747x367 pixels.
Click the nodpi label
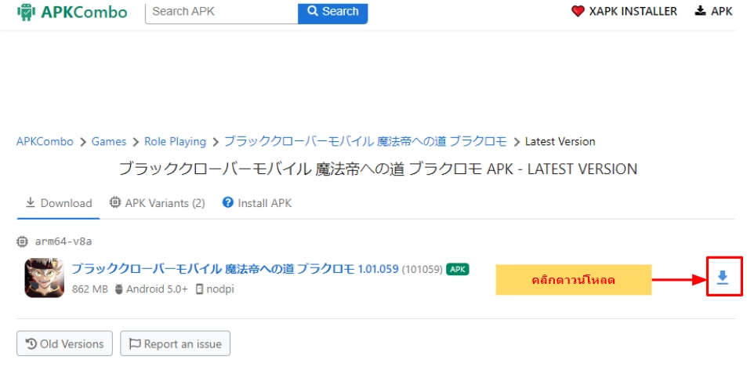click(x=220, y=289)
